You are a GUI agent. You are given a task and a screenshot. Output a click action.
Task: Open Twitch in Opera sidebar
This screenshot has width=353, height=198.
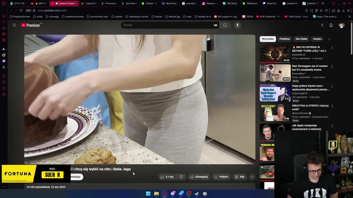4,61
